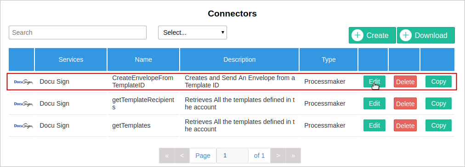Go to previous page arrow

pos(182,156)
